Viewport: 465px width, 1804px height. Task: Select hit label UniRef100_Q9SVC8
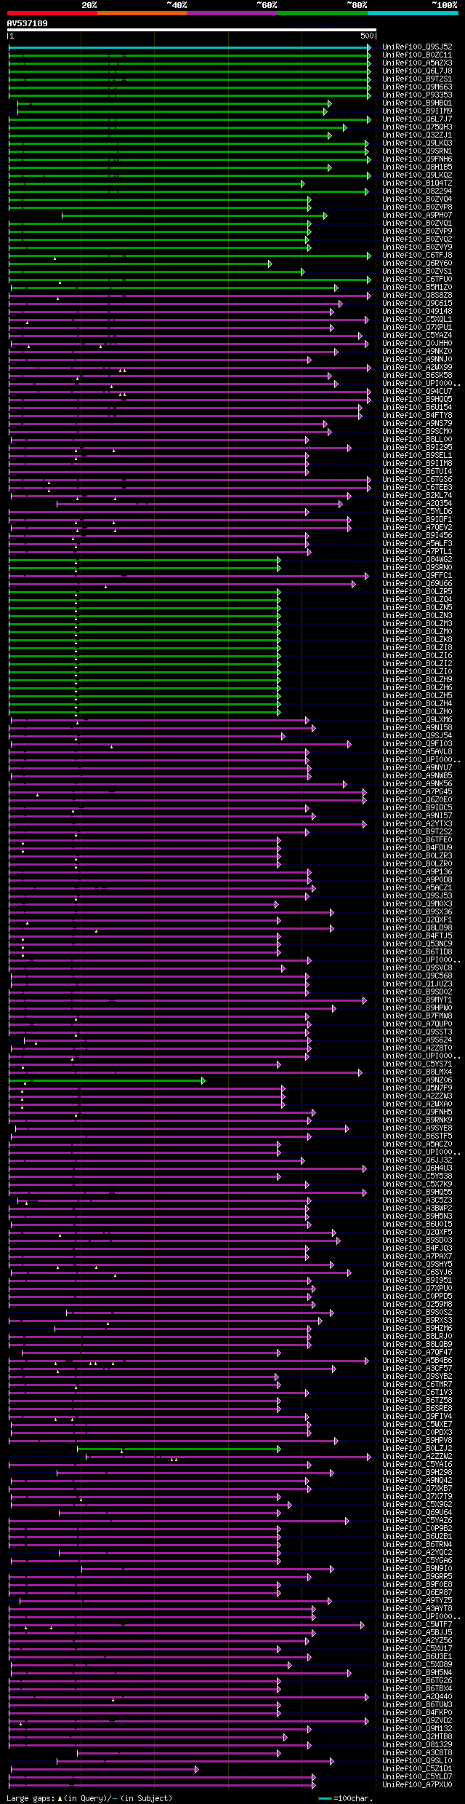pyautogui.click(x=417, y=968)
